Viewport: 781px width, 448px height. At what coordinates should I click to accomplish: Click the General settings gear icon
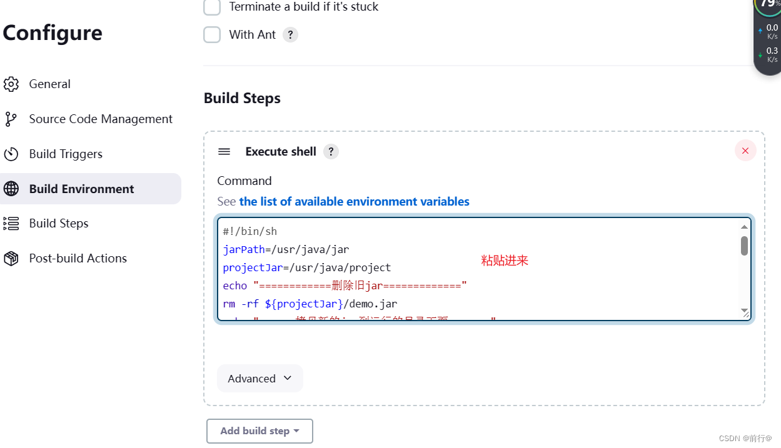pyautogui.click(x=11, y=84)
